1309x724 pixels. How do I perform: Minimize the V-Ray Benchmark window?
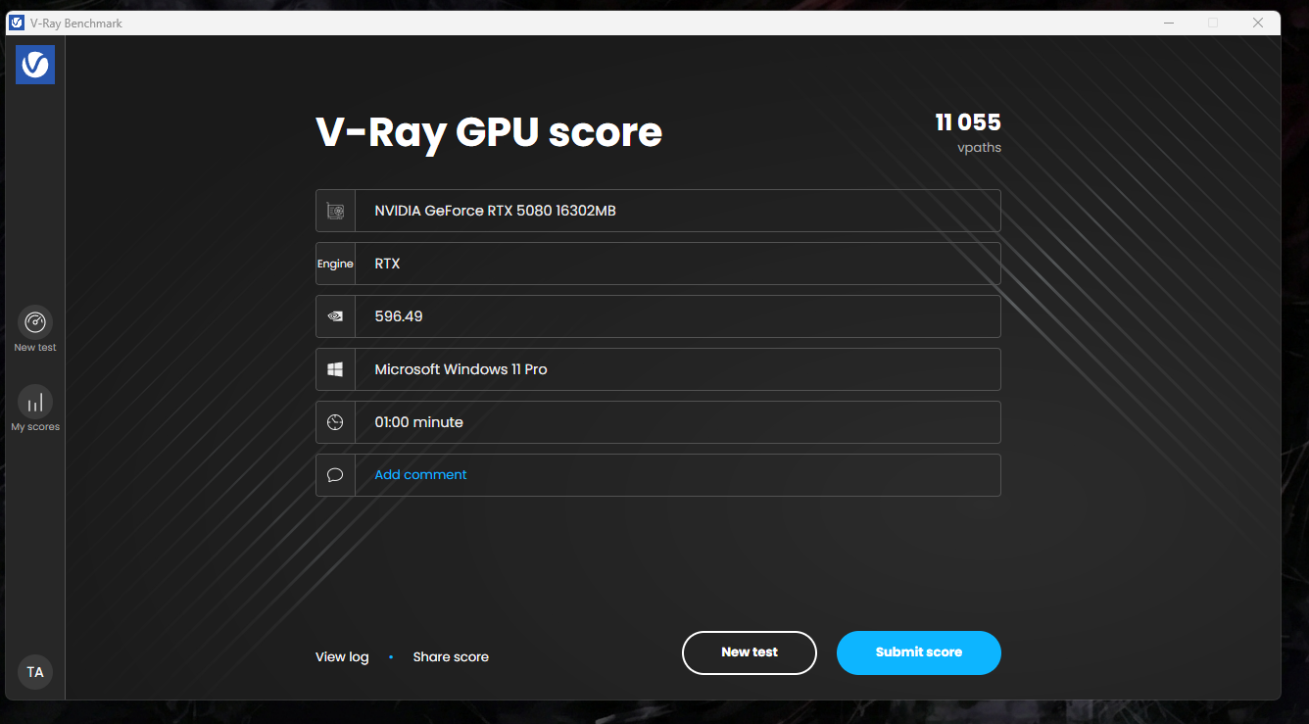[1169, 23]
